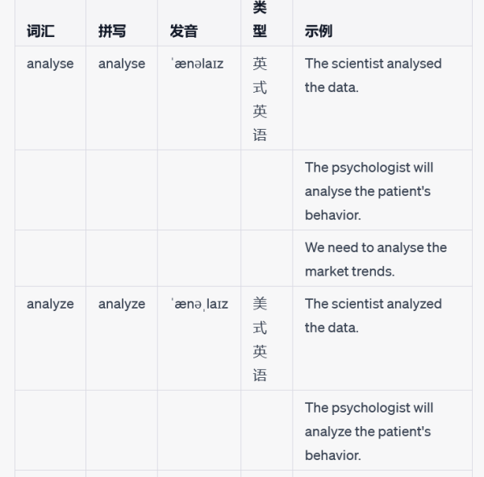Image resolution: width=484 pixels, height=477 pixels.
Task: Click the 英式英语 type cell
Action: [260, 99]
